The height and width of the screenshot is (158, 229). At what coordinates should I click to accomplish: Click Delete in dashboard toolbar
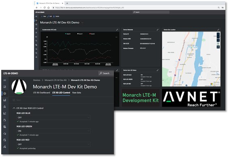pos(56,16)
